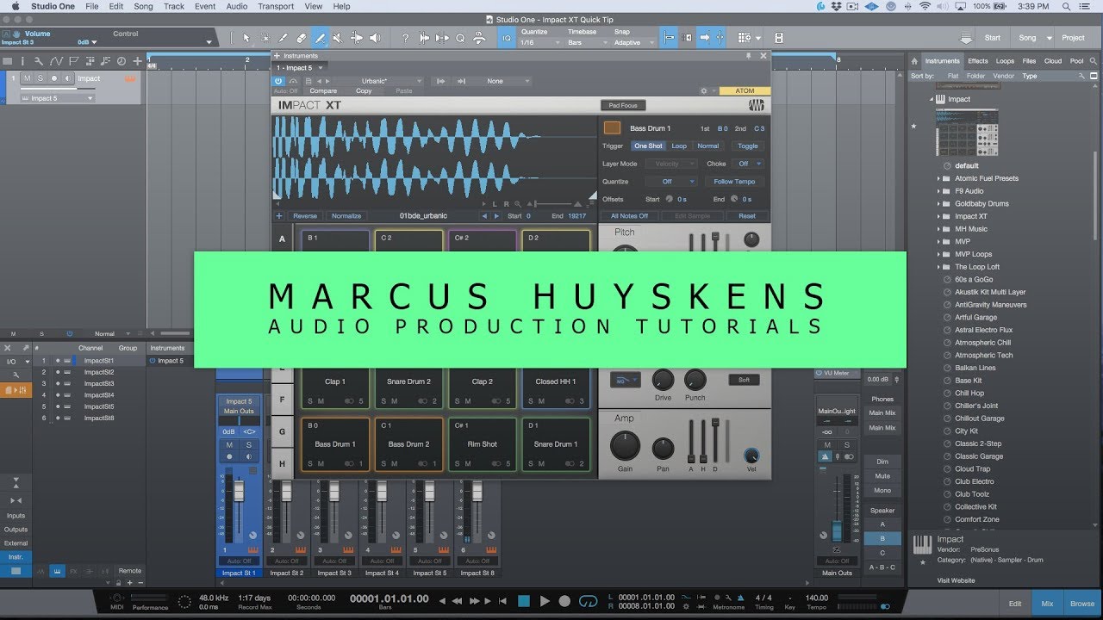1103x620 pixels.
Task: Click the Impact instrument thumbnail in browser
Action: 967,132
